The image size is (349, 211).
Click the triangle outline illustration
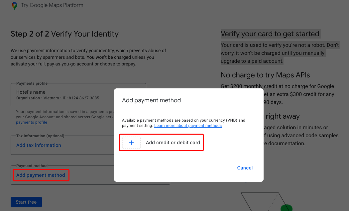265,202
